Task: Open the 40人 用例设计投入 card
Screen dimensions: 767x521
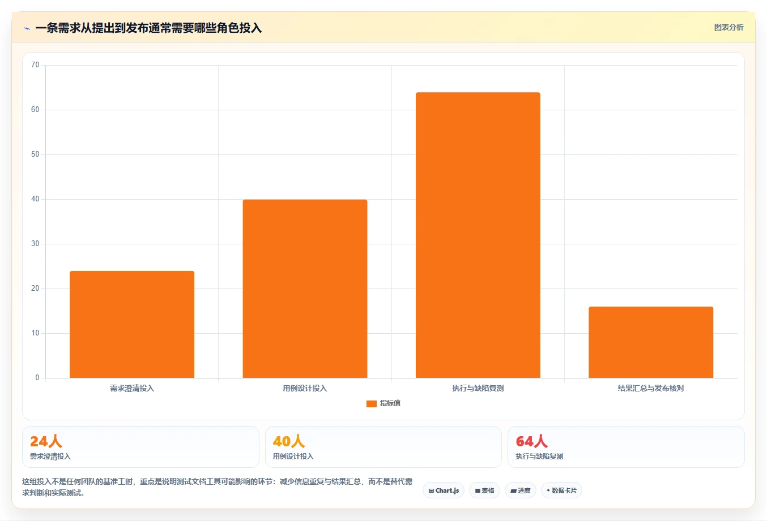Action: (383, 447)
